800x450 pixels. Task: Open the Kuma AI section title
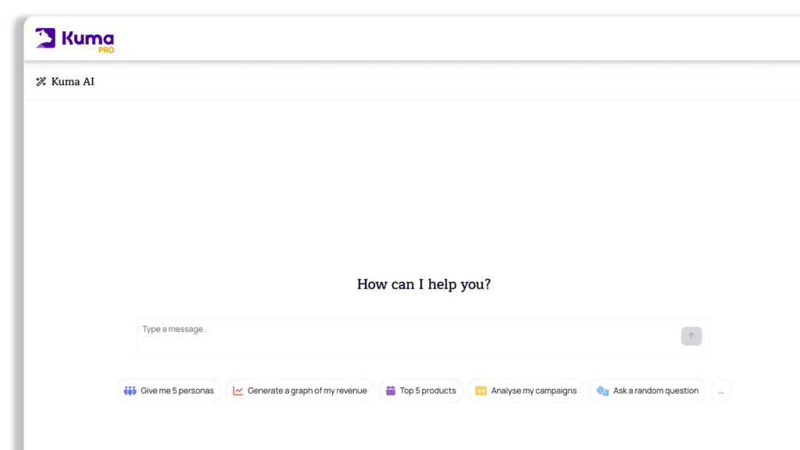[x=73, y=81]
